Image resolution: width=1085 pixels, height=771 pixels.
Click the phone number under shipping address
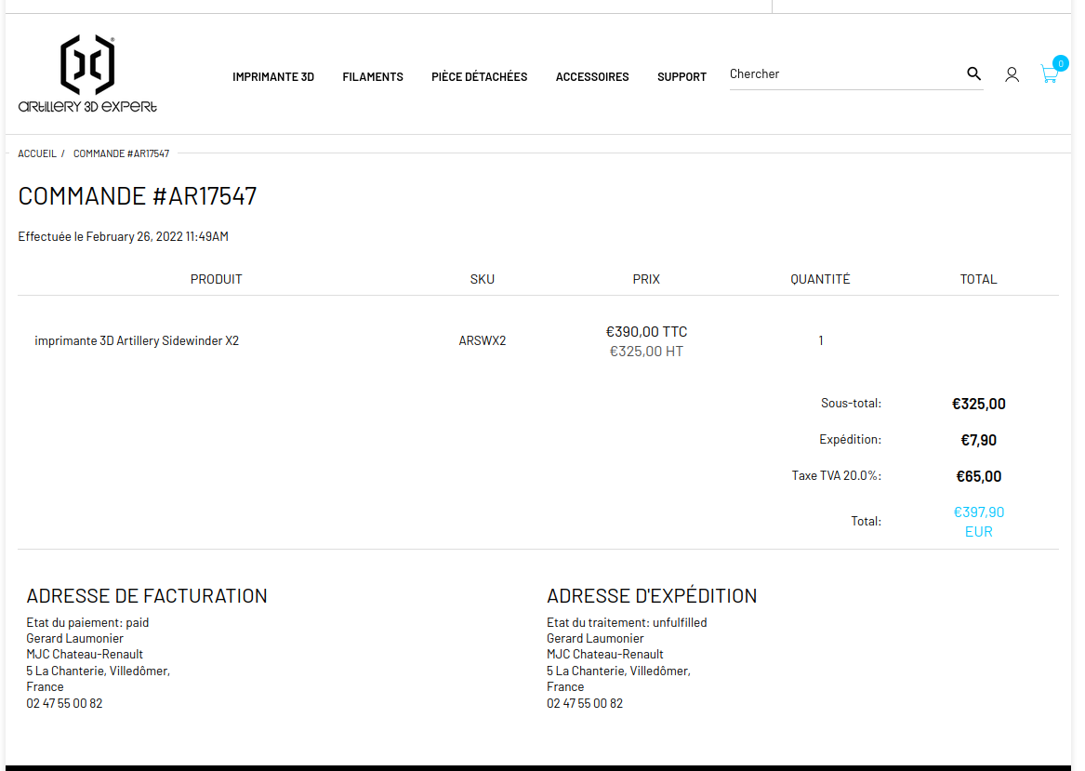pyautogui.click(x=585, y=704)
